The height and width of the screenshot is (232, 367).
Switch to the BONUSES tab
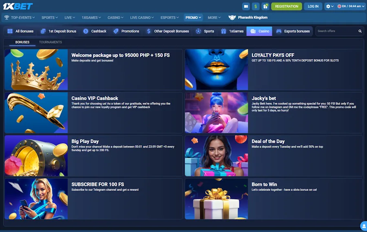(22, 42)
